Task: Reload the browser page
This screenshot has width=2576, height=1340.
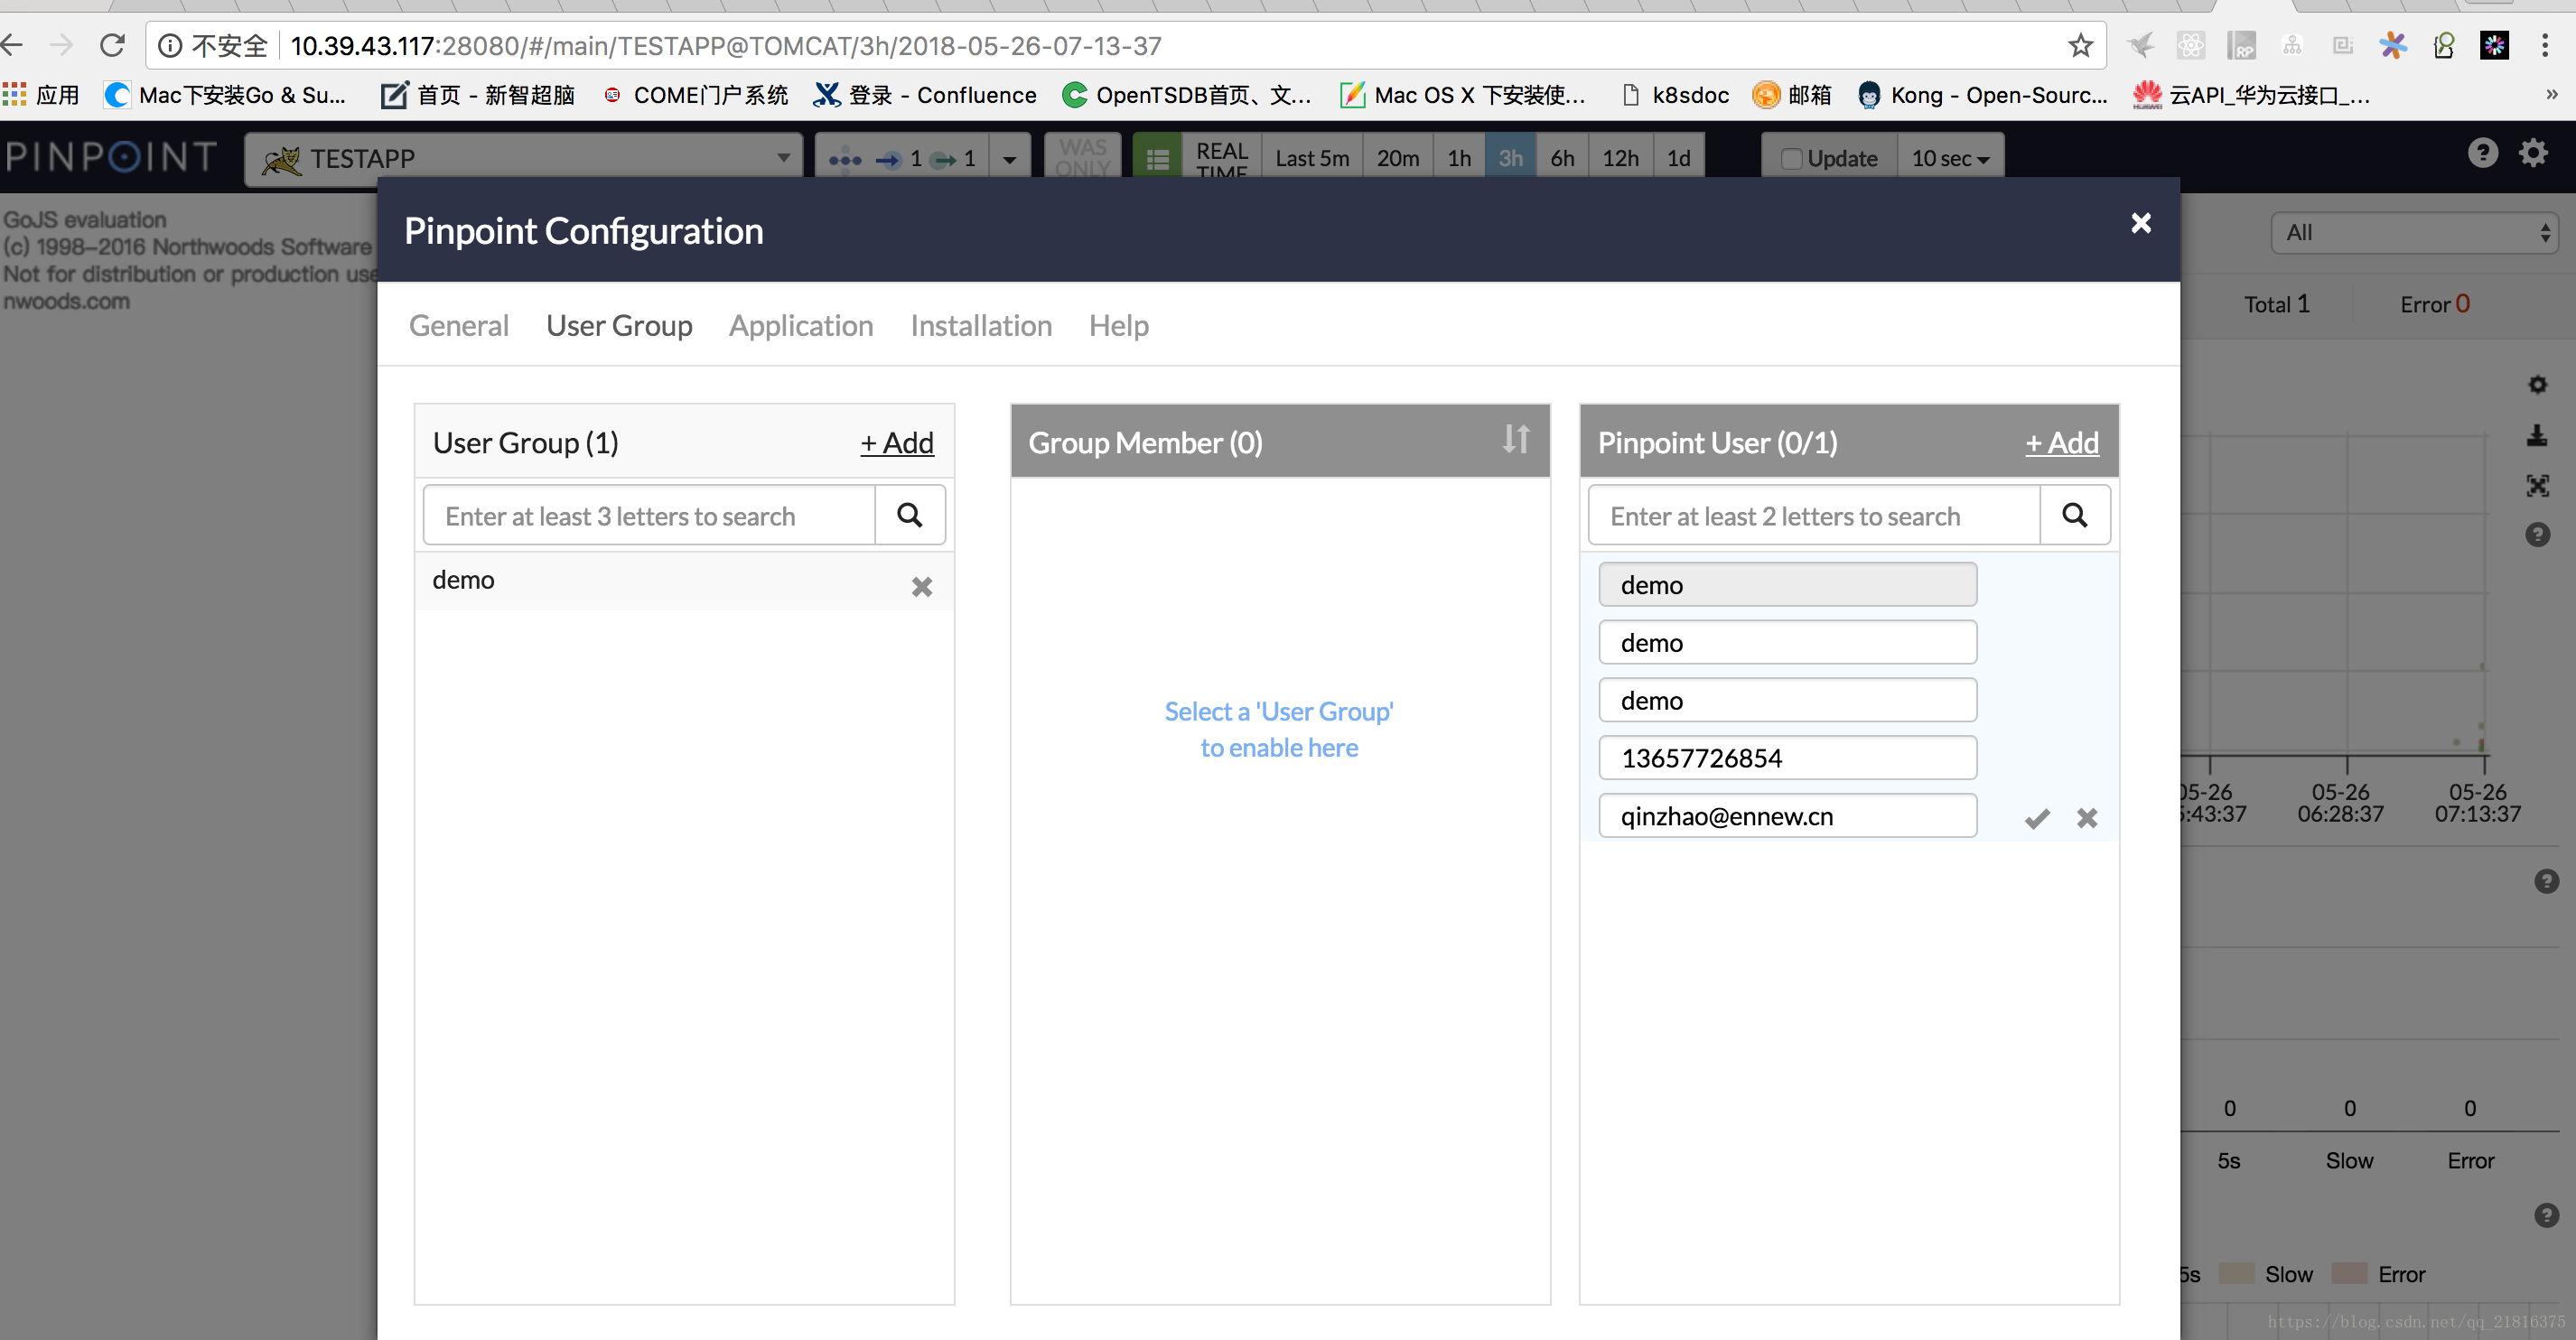Action: point(112,45)
